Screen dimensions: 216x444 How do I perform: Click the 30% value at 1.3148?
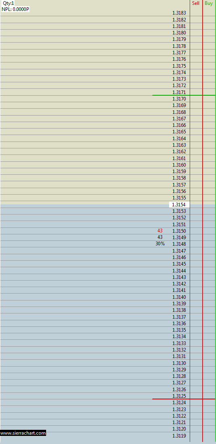(160, 244)
